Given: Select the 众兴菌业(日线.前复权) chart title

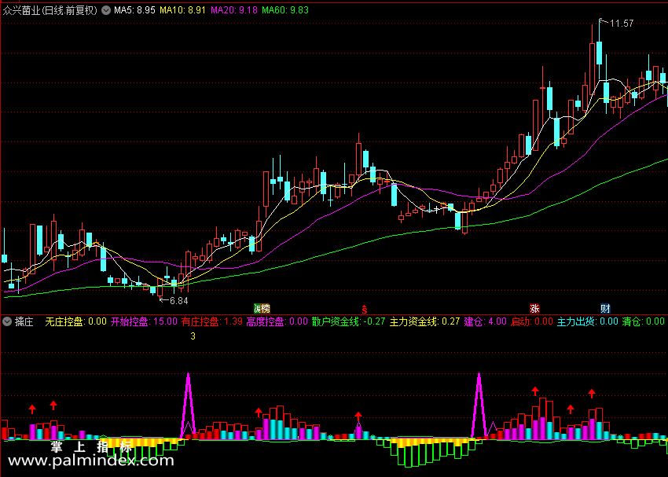Looking at the screenshot, I should pyautogui.click(x=50, y=10).
